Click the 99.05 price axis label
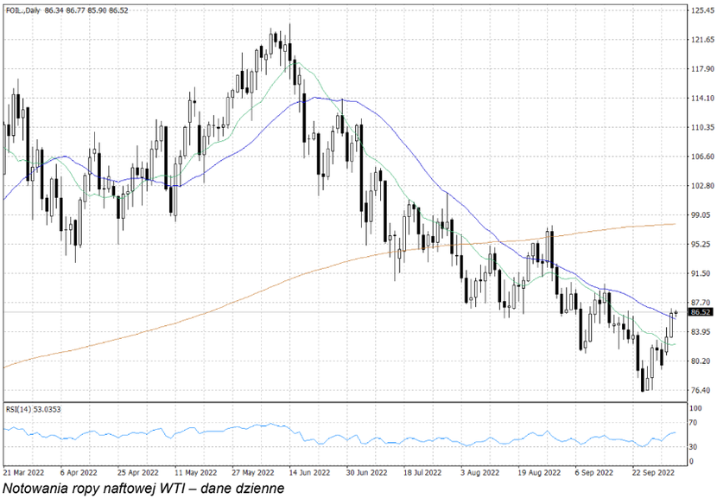This screenshot has width=717, height=499. (701, 214)
